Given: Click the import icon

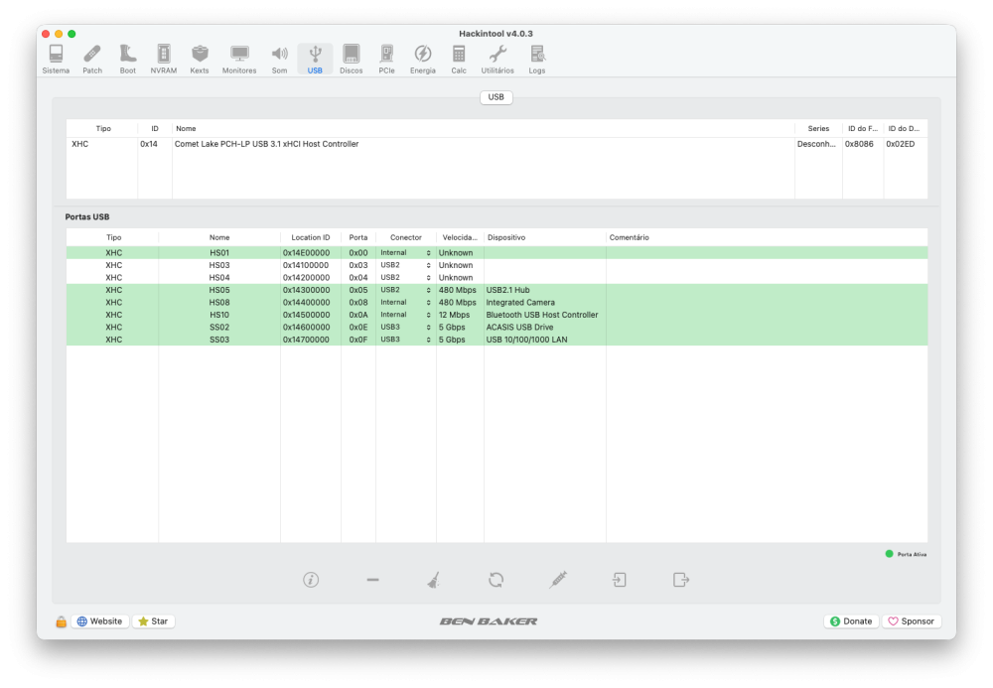Looking at the screenshot, I should point(620,579).
